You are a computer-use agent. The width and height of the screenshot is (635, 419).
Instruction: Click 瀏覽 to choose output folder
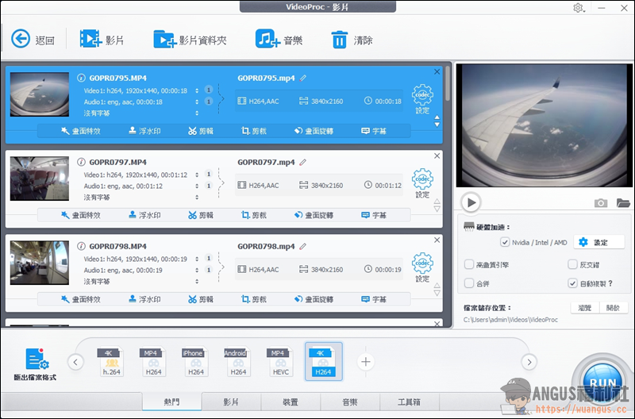[585, 308]
